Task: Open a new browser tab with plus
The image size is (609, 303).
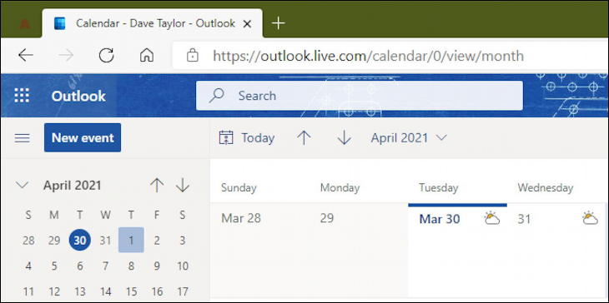Action: click(278, 23)
